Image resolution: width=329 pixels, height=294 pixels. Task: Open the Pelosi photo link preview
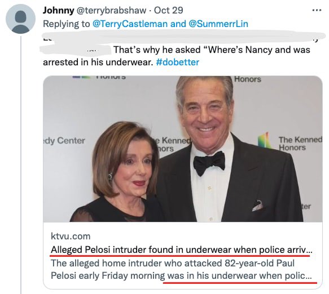tap(183, 149)
